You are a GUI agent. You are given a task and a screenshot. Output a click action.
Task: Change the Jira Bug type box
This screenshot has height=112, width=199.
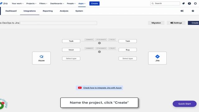[127, 50]
